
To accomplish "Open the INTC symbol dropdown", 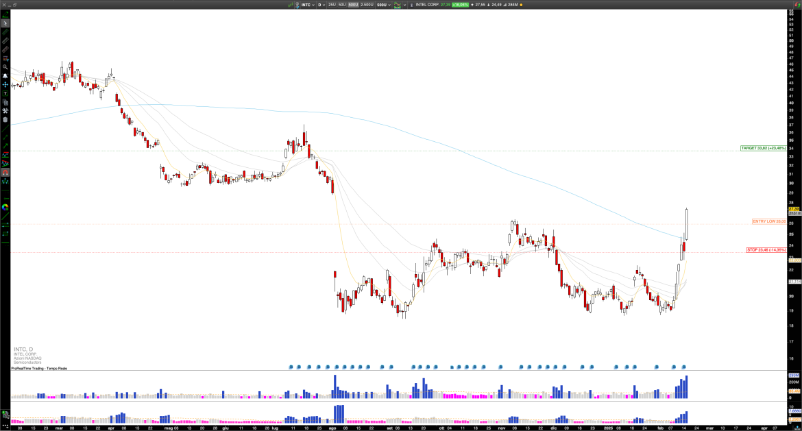I will coord(308,5).
